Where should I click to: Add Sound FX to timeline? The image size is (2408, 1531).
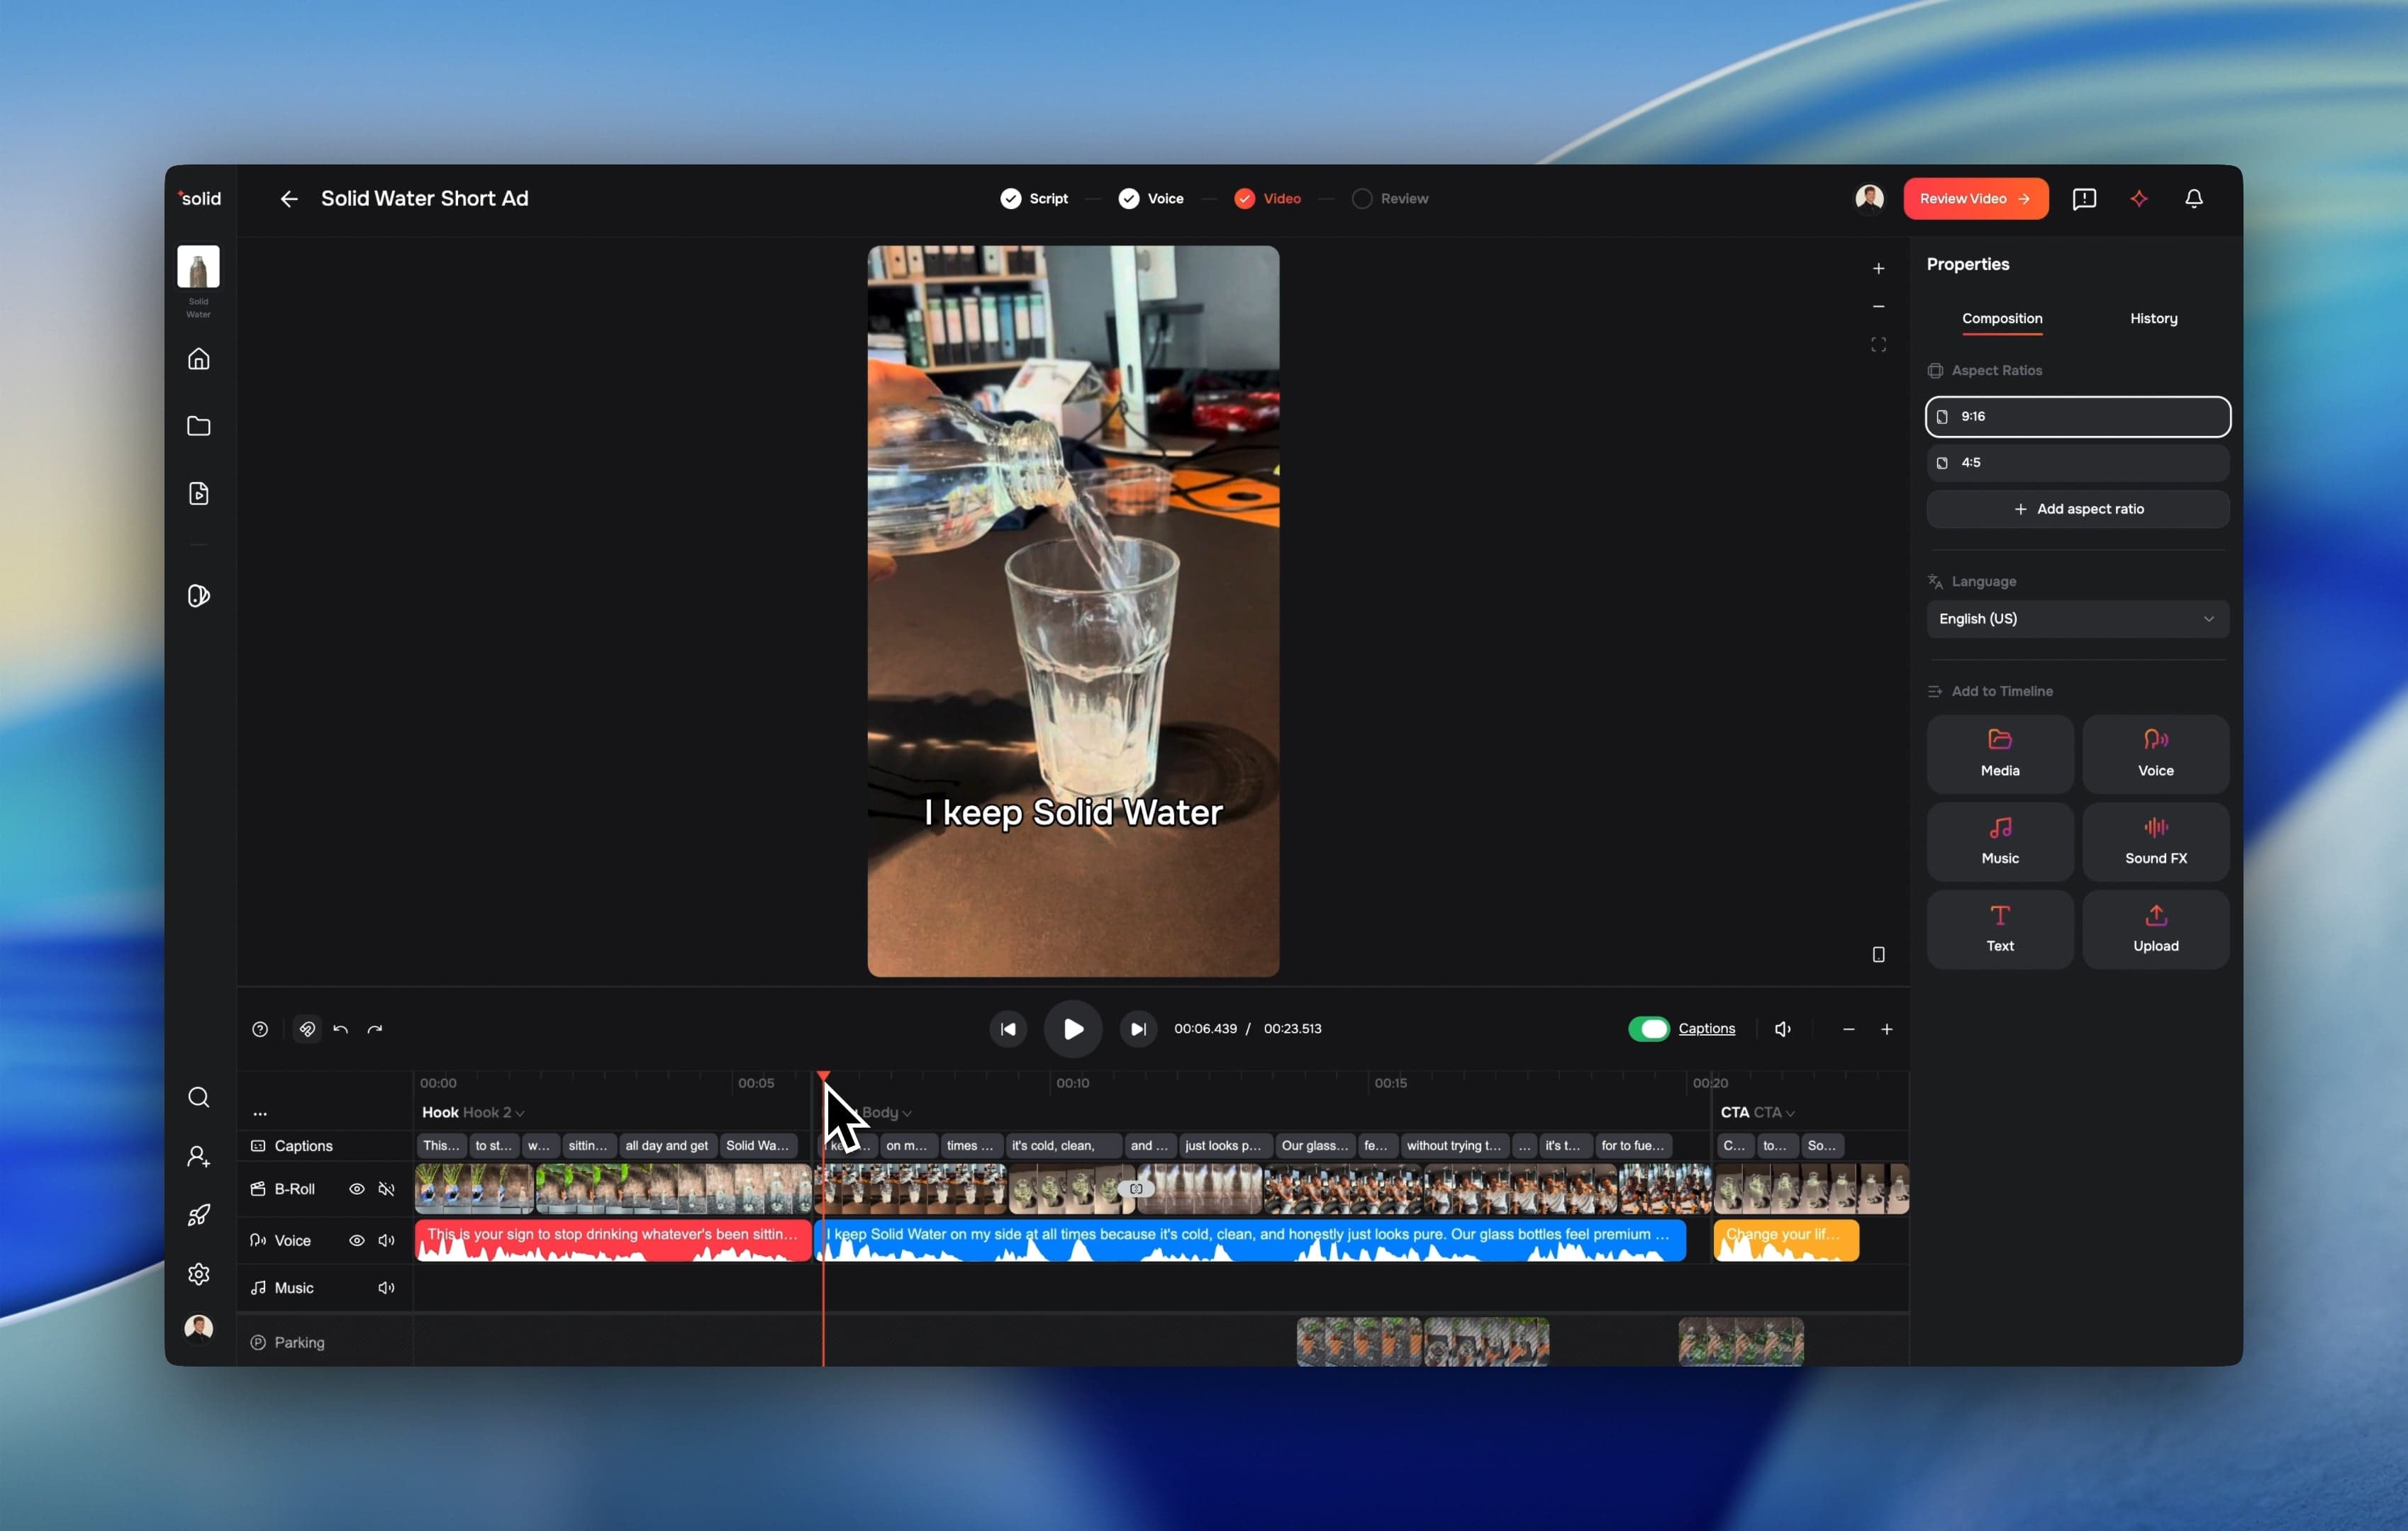pos(2155,843)
